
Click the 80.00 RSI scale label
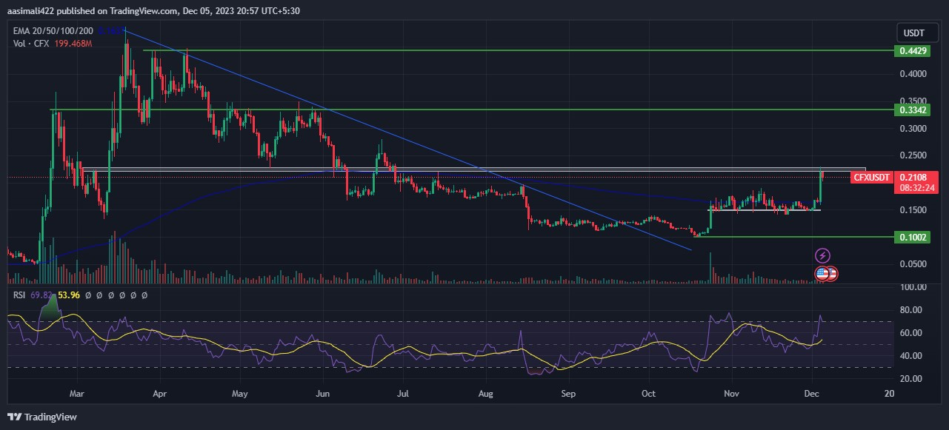(911, 310)
